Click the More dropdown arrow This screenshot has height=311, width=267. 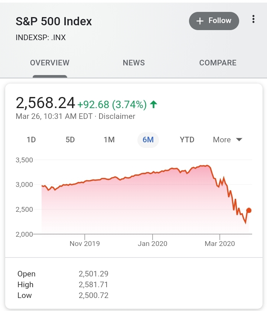[239, 140]
